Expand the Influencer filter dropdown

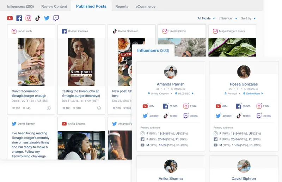227,18
